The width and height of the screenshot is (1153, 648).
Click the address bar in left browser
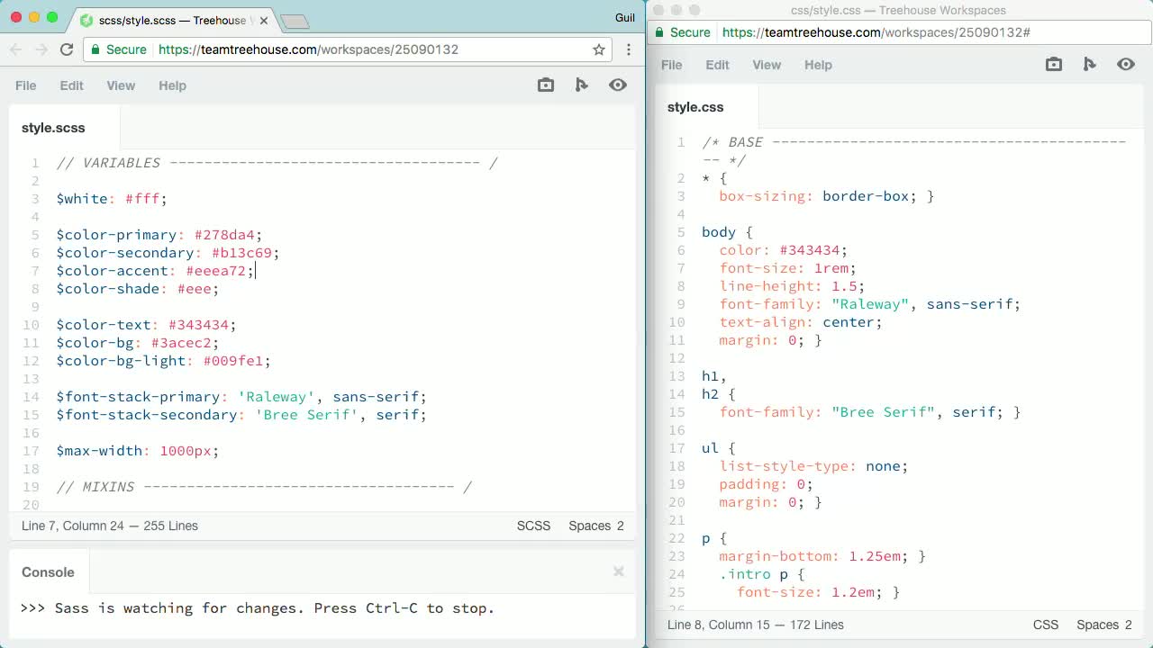click(348, 49)
